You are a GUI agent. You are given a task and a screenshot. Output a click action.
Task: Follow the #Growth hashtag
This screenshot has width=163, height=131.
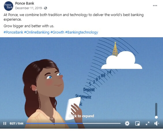(57, 32)
